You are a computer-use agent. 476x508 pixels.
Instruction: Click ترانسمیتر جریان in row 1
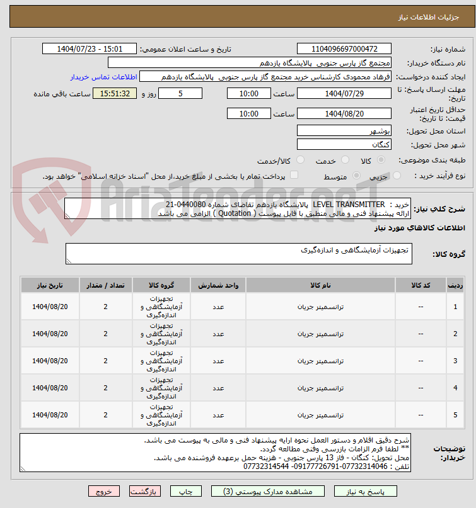(x=320, y=307)
